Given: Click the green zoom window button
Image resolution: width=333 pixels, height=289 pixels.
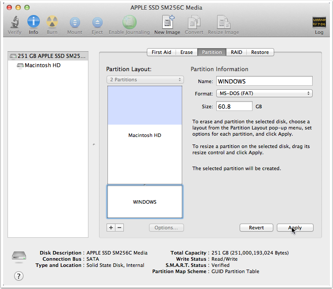Looking at the screenshot, I should 27,8.
